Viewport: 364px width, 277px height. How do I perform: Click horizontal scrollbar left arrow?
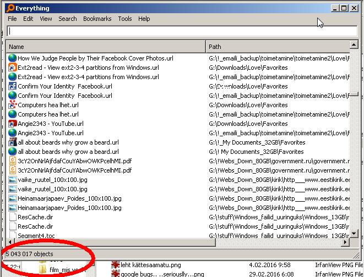click(x=10, y=242)
